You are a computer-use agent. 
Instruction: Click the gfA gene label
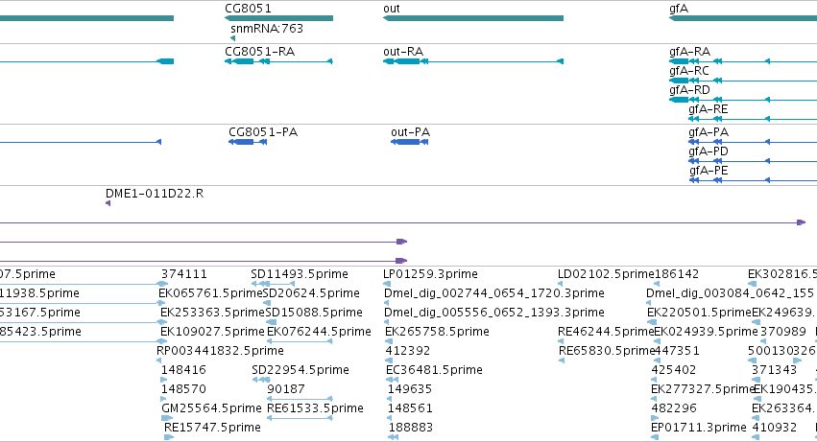point(679,9)
